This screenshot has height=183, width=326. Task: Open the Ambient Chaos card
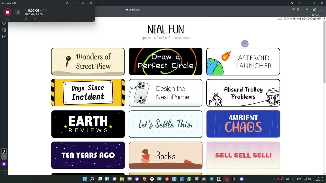tap(243, 124)
